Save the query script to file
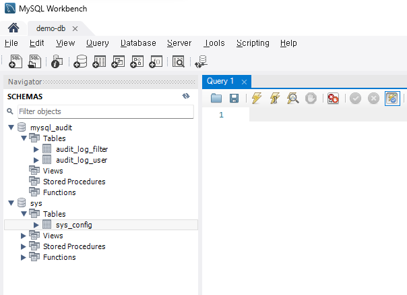The image size is (407, 295). pos(234,99)
